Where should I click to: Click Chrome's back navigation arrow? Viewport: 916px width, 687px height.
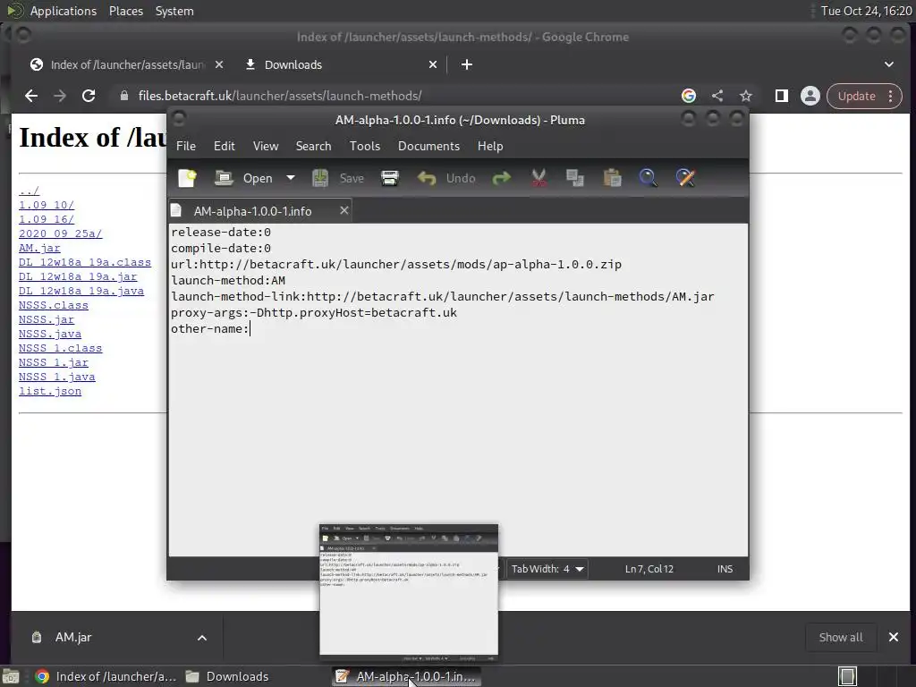(31, 96)
